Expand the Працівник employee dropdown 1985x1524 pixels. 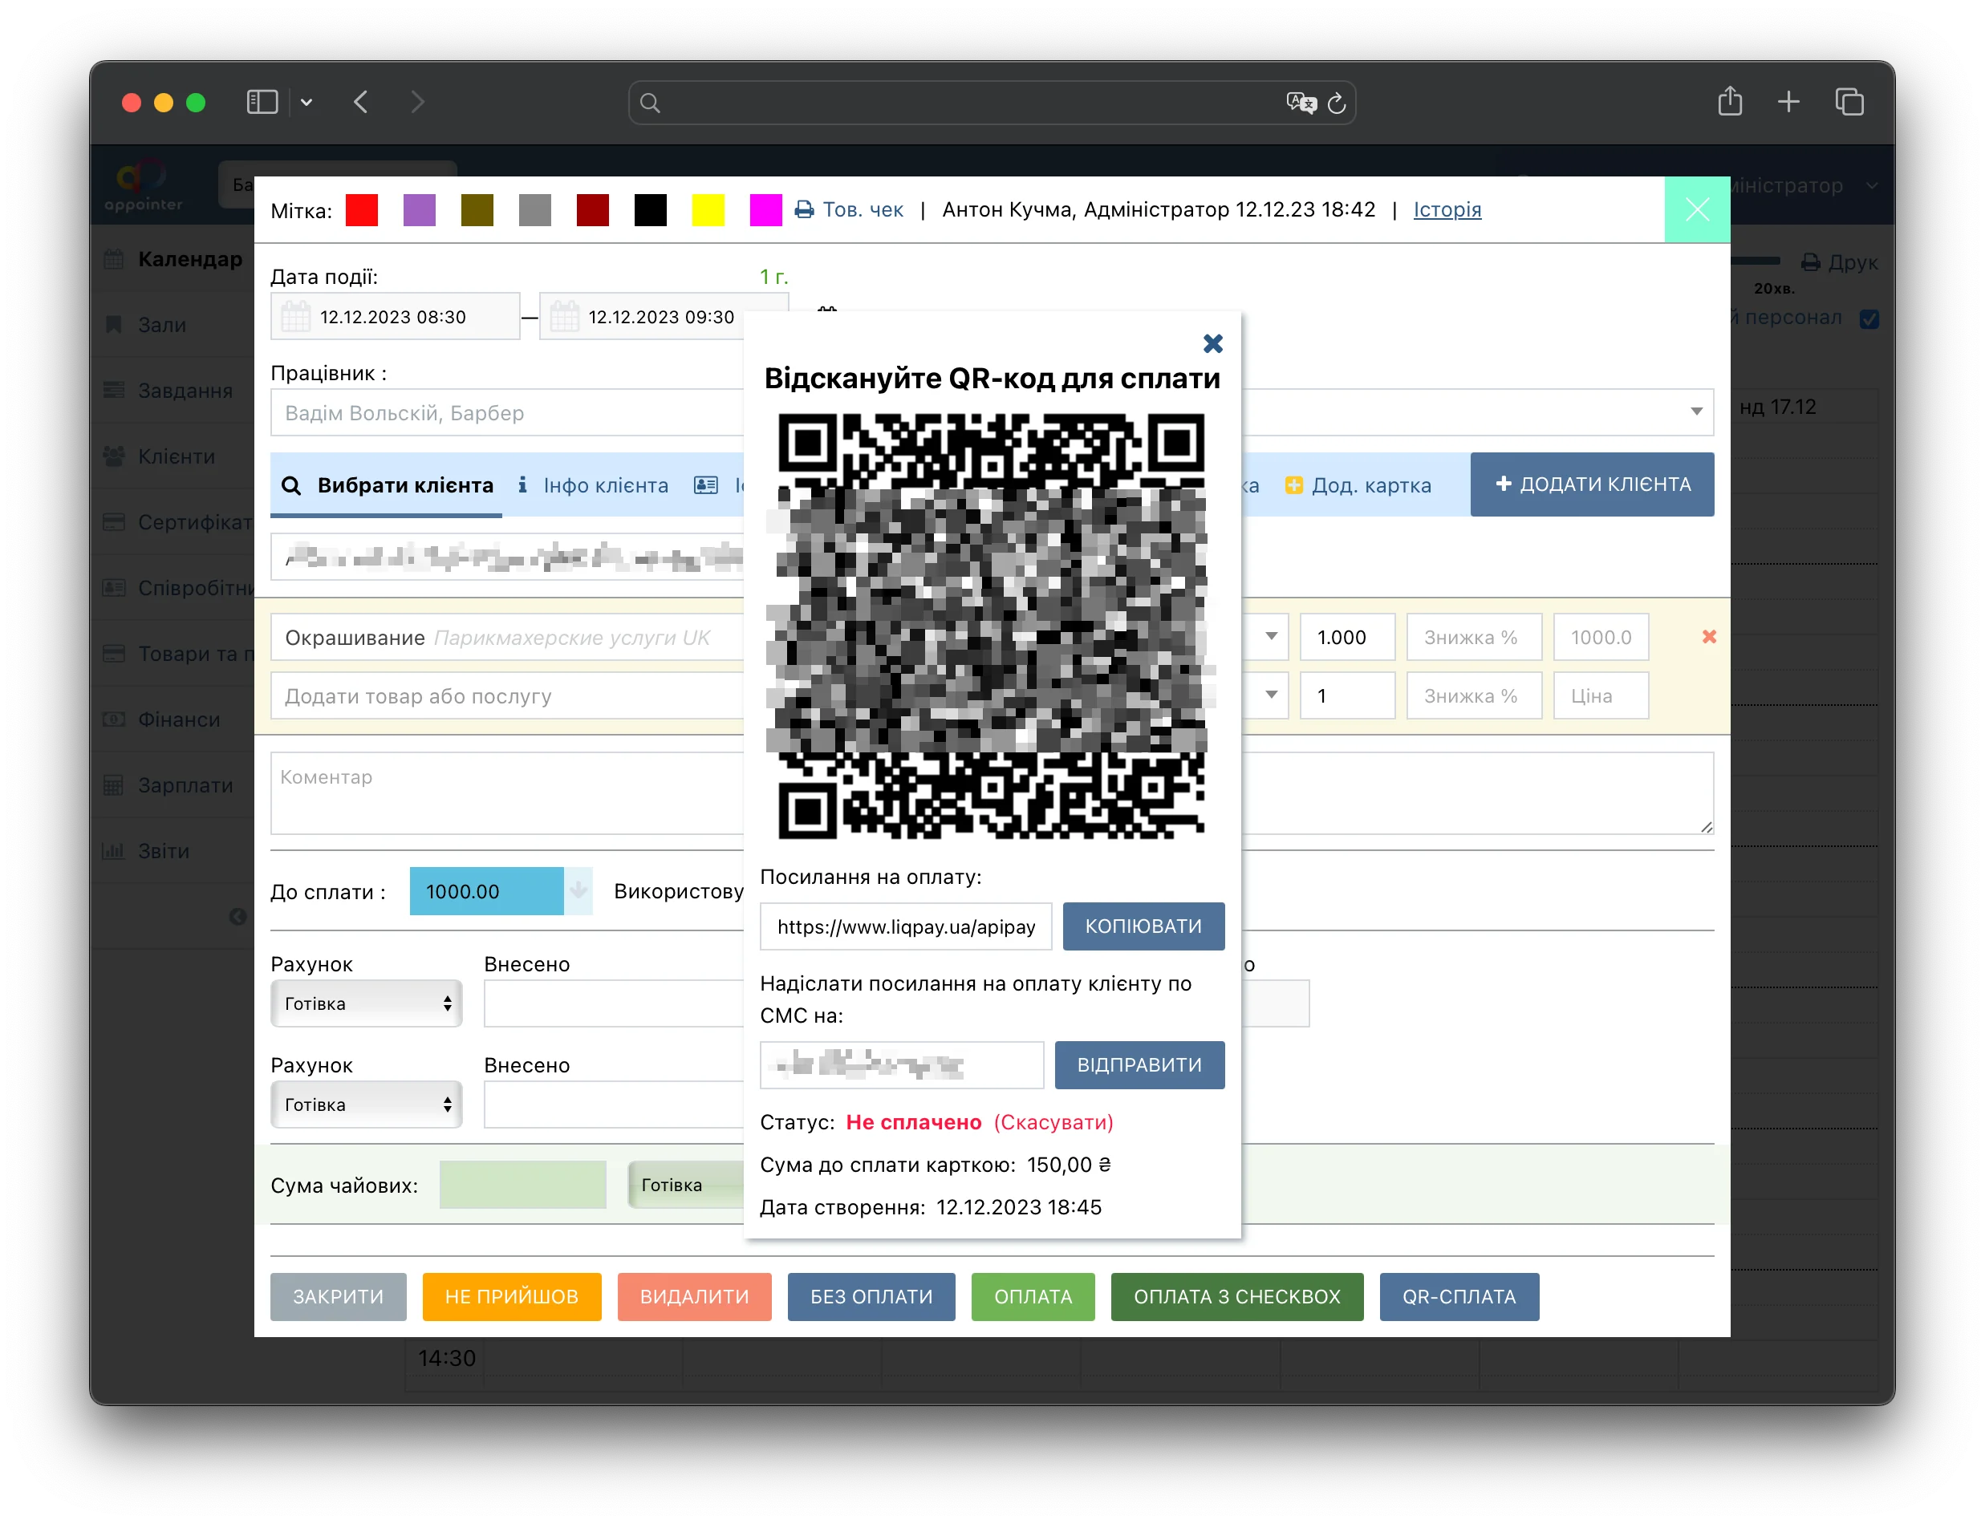click(1695, 411)
